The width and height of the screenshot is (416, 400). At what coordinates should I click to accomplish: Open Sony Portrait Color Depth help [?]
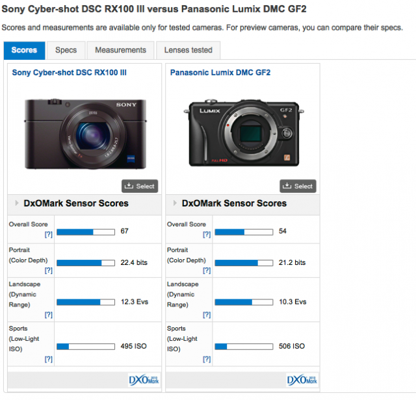point(48,270)
